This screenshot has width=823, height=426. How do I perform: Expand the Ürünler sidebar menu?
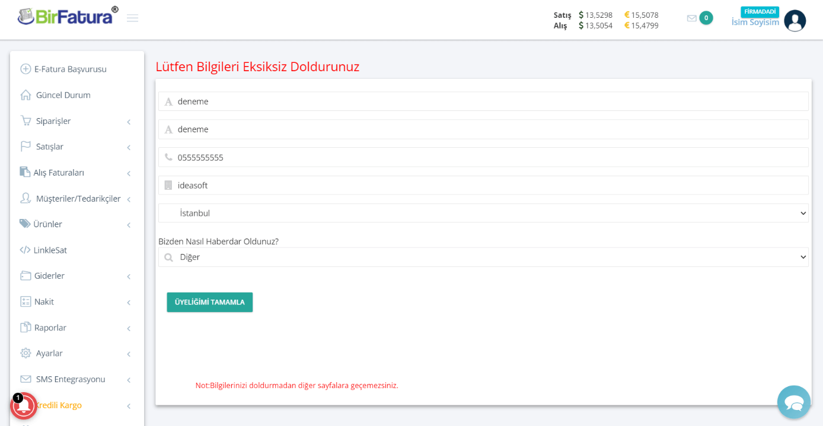(x=76, y=224)
